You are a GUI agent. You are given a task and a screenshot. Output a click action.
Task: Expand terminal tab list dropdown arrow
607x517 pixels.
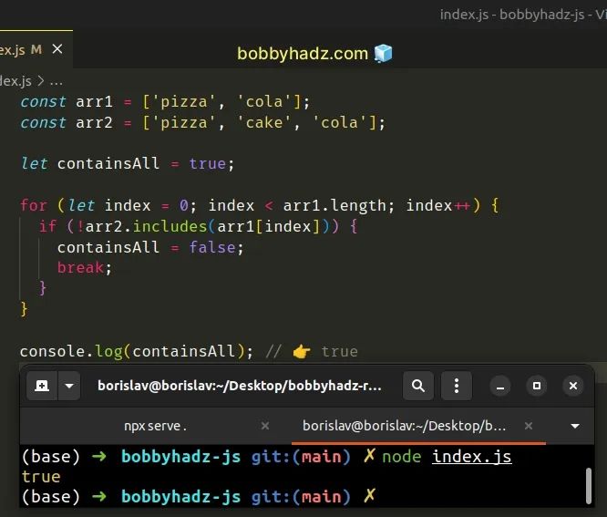[575, 426]
